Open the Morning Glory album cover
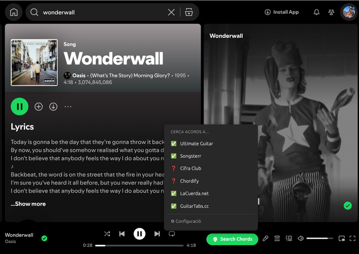The height and width of the screenshot is (254, 359). (x=34, y=62)
